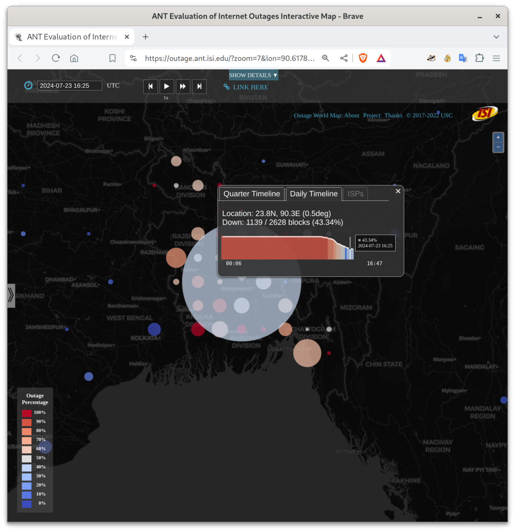This screenshot has width=515, height=531.
Task: Click the clock icon beside the date field
Action: pos(28,85)
